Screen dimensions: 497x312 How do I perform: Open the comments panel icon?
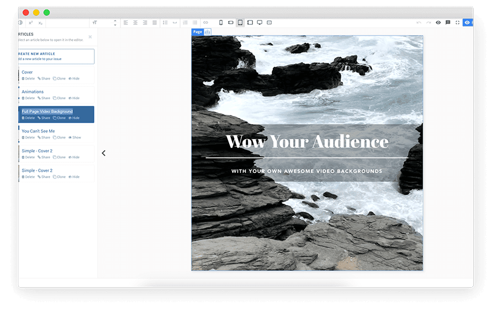(448, 23)
